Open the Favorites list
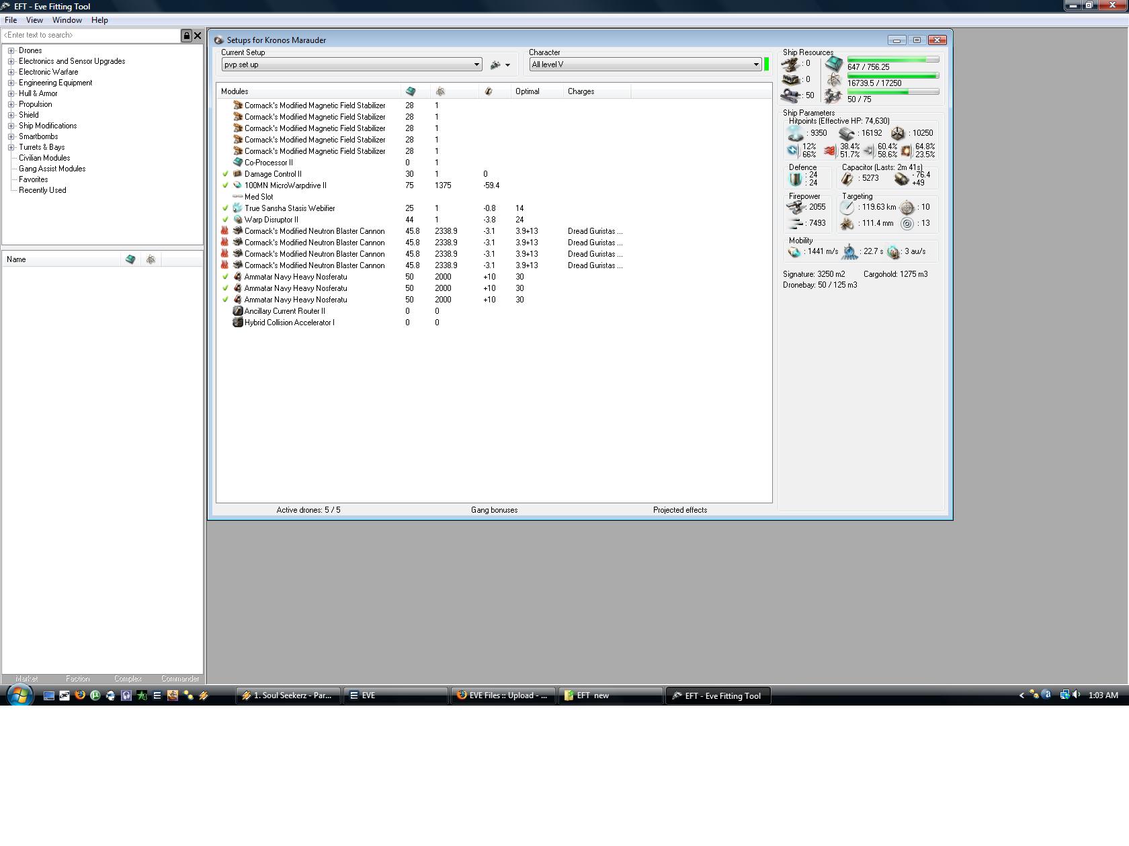The image size is (1129, 846). click(34, 179)
